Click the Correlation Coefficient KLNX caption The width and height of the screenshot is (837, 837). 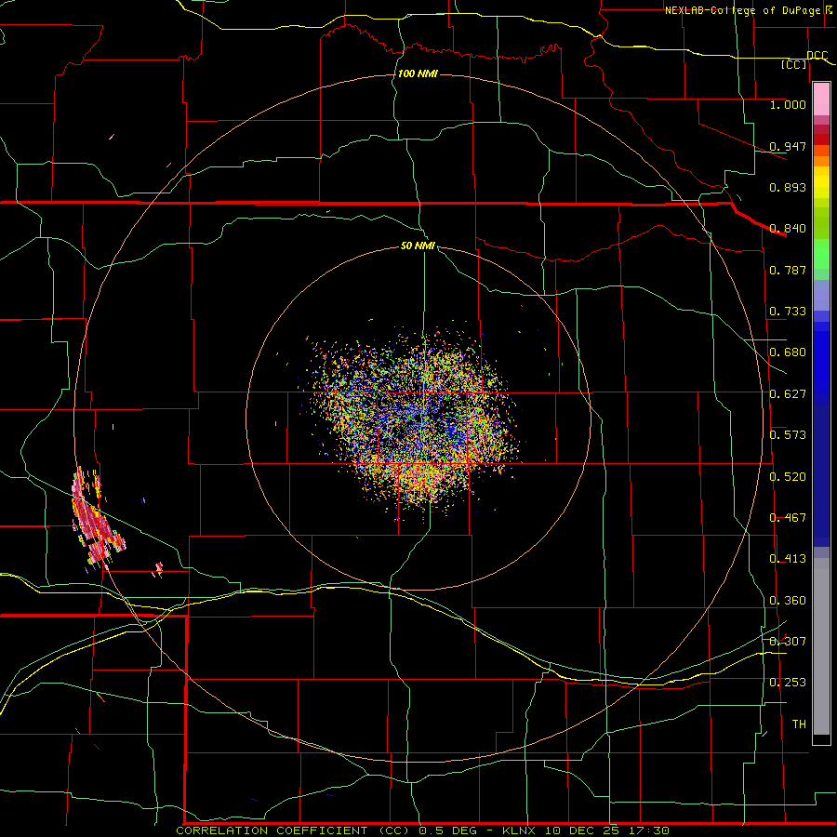422,830
